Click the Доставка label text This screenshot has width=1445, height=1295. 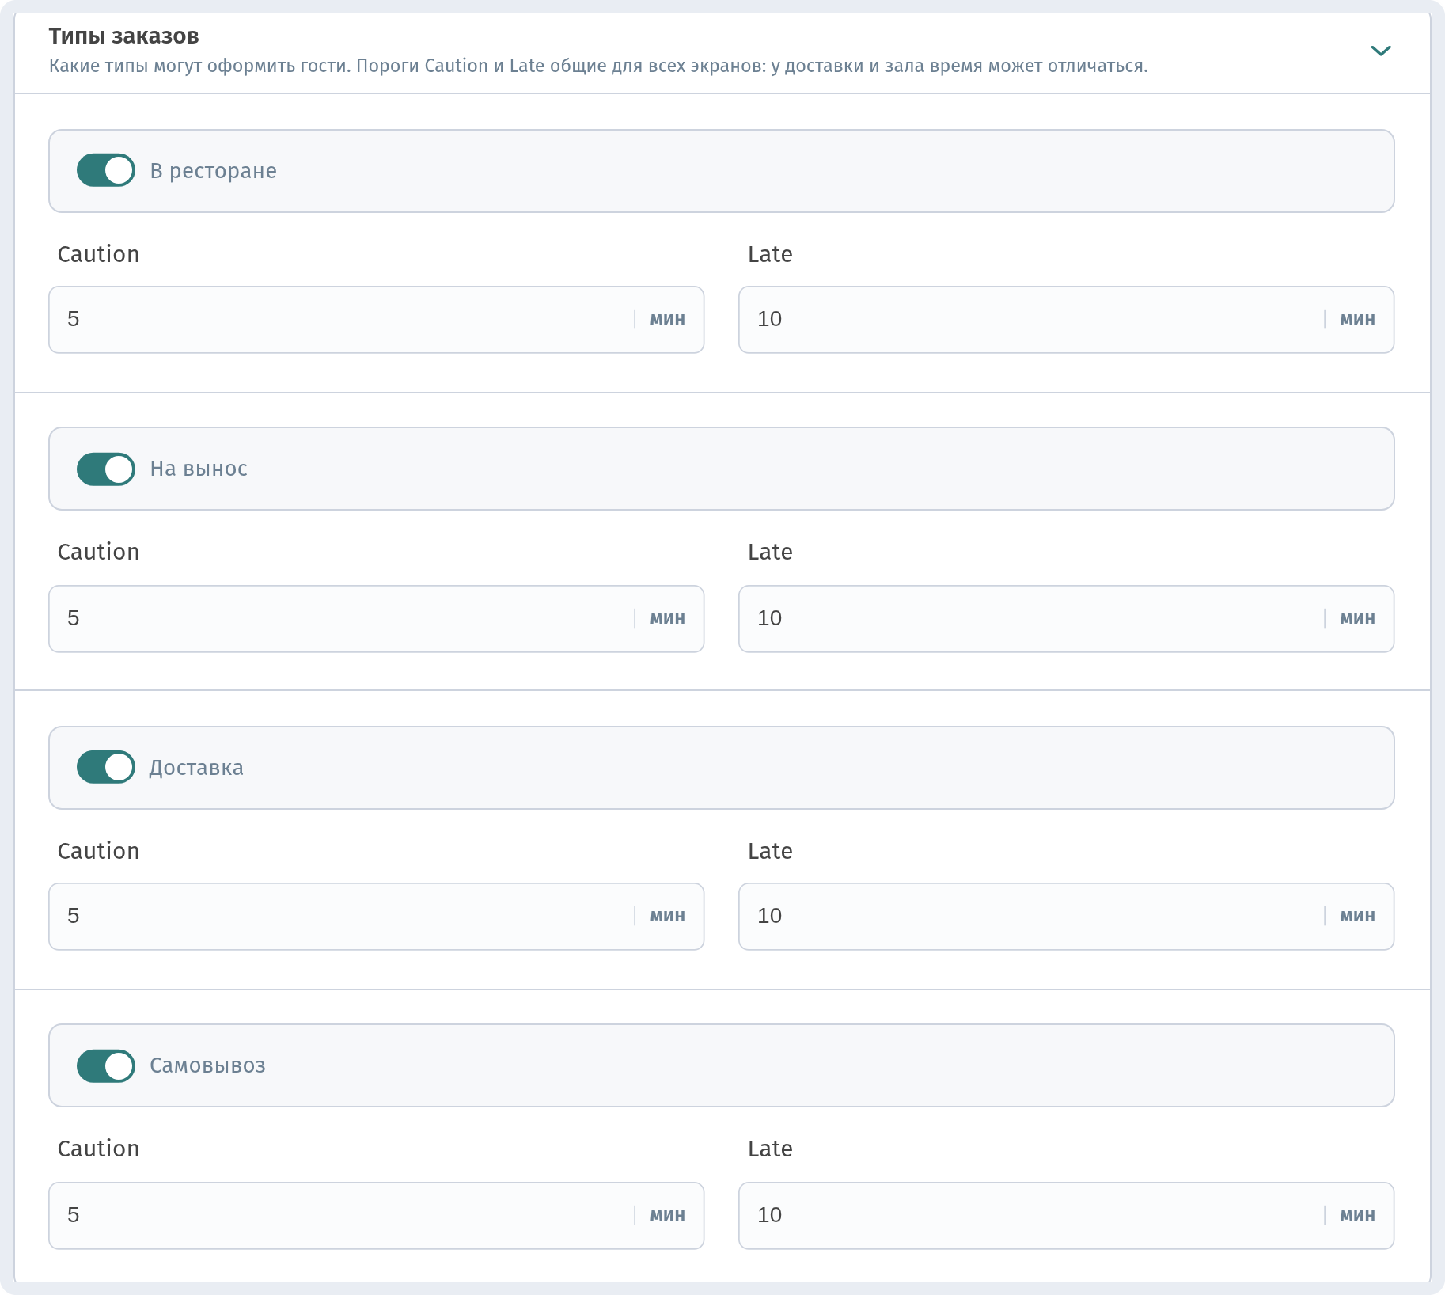point(196,768)
